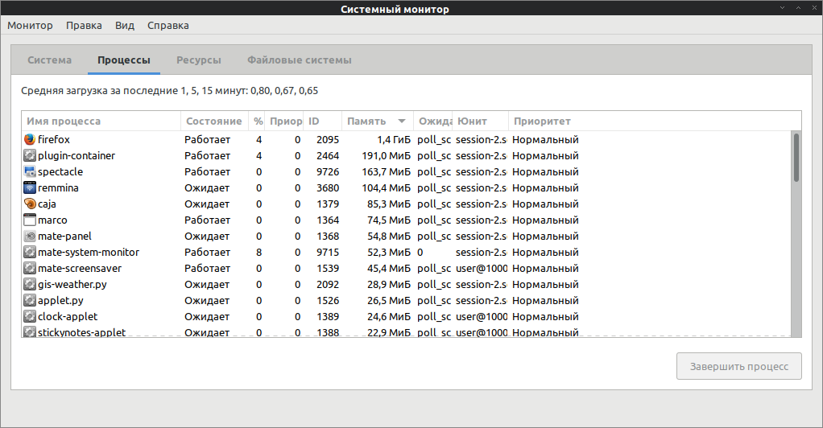823x428 pixels.
Task: Switch to the Система tab
Action: click(49, 60)
